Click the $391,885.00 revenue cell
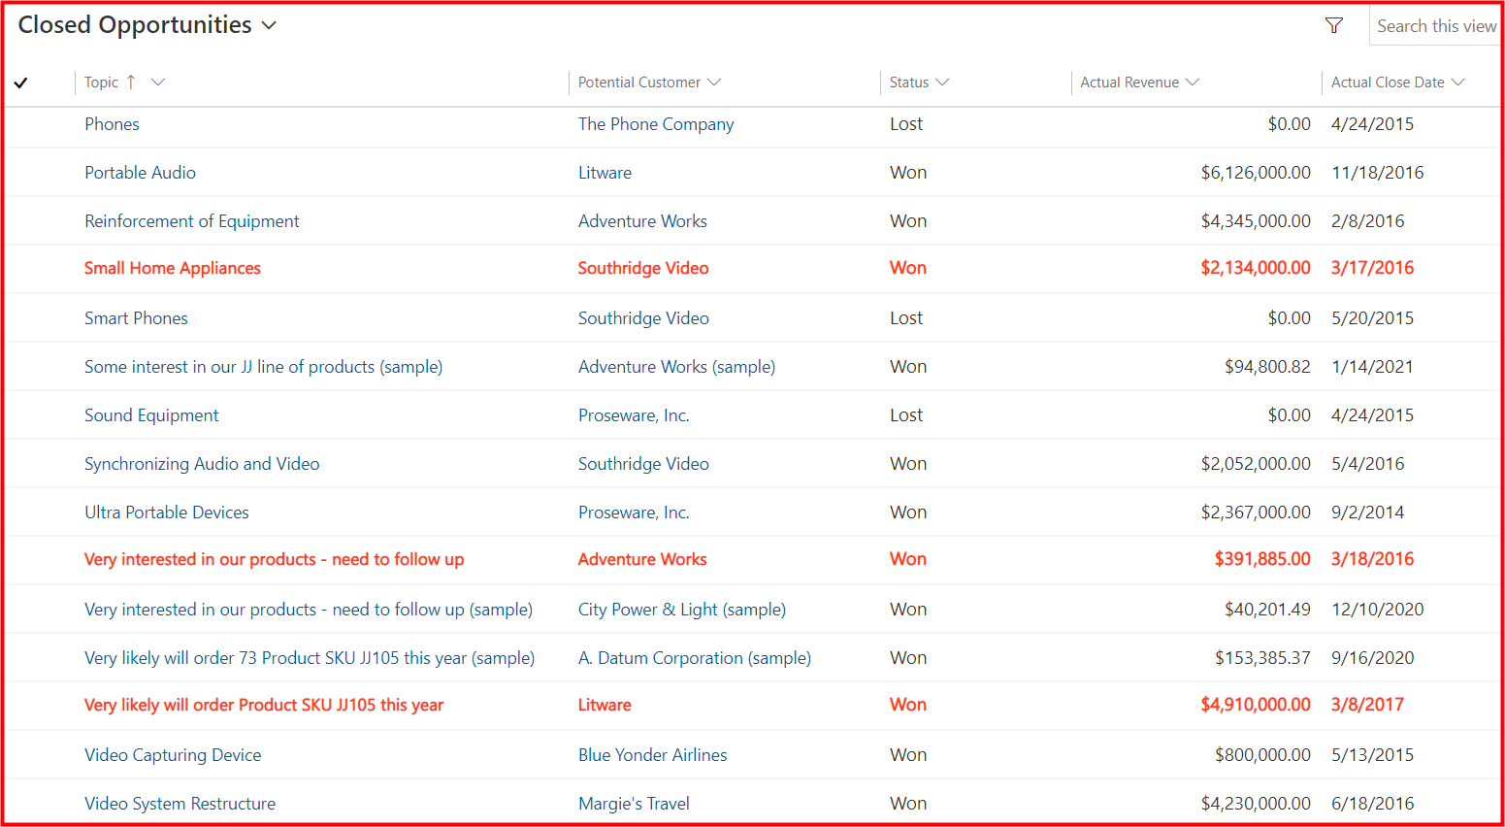The image size is (1505, 827). [x=1262, y=559]
